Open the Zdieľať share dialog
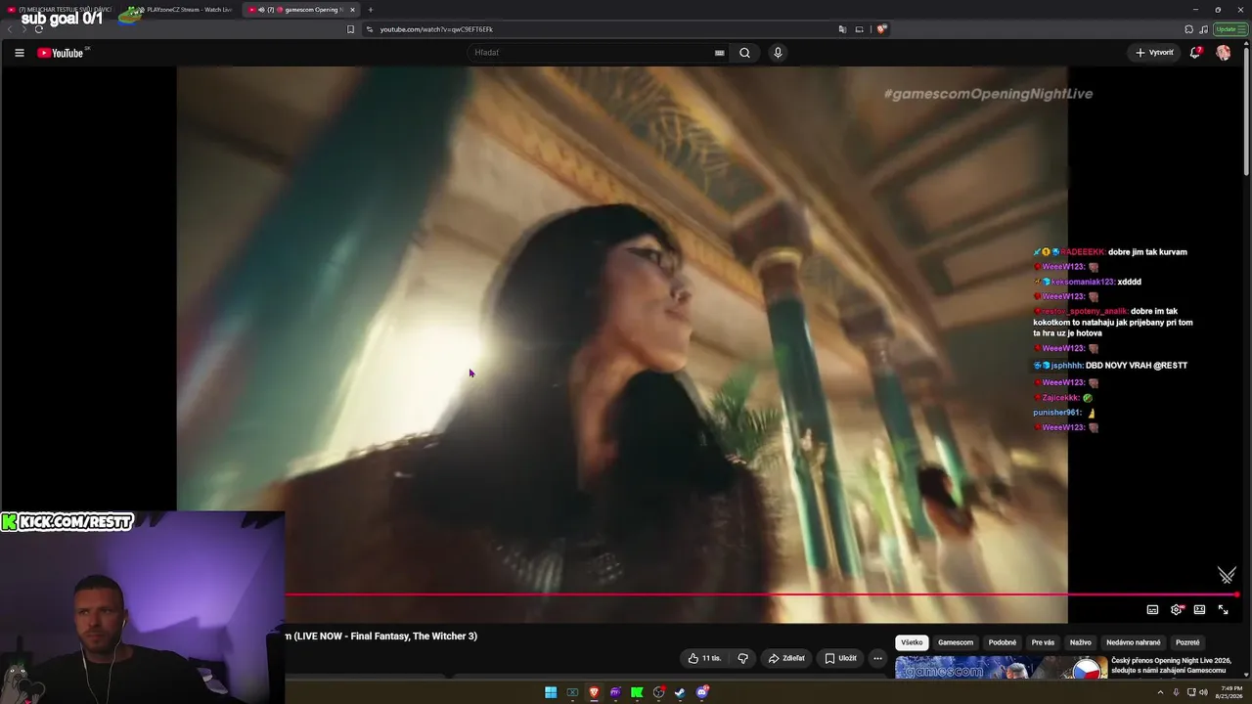1252x704 pixels. [786, 658]
